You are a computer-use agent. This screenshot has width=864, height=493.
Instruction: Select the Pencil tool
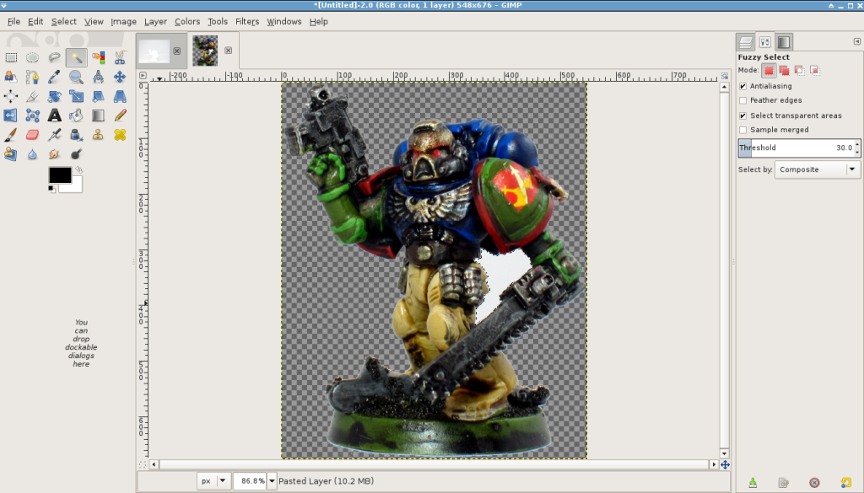tap(120, 115)
